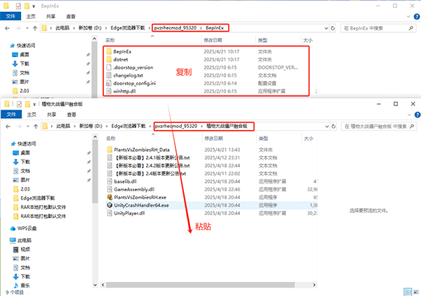Open 视频 under 此电脑 in sidebar
421x296 pixels.
tap(25, 248)
